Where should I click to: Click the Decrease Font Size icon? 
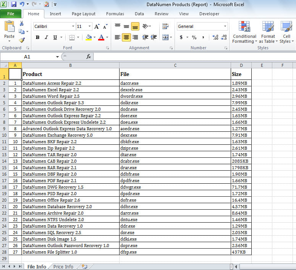(x=105, y=26)
